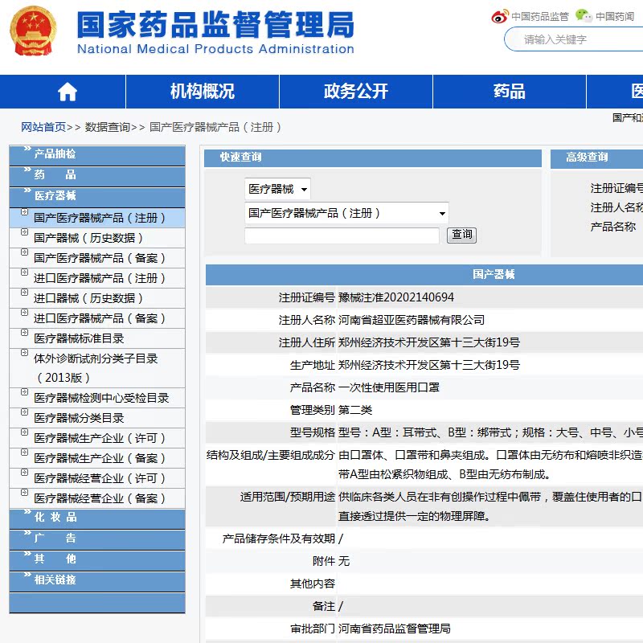Viewport: 643px width, 643px height.
Task: Click the home icon in navigation bar
Action: coord(68,92)
